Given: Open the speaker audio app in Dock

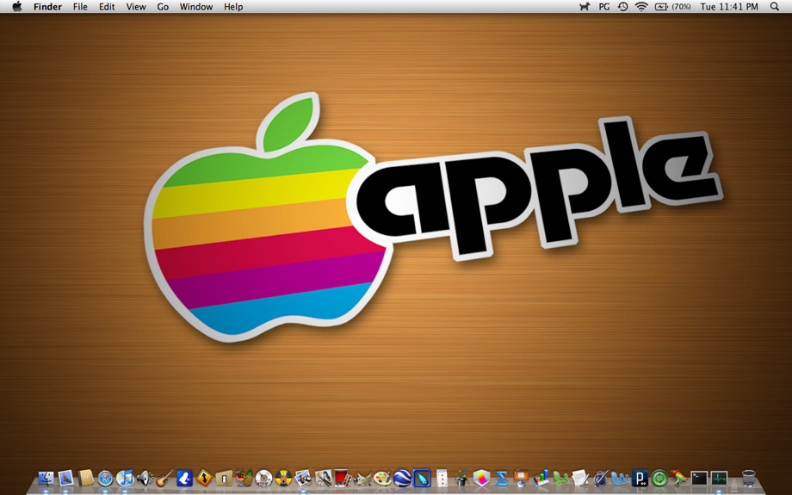Looking at the screenshot, I should (x=145, y=478).
